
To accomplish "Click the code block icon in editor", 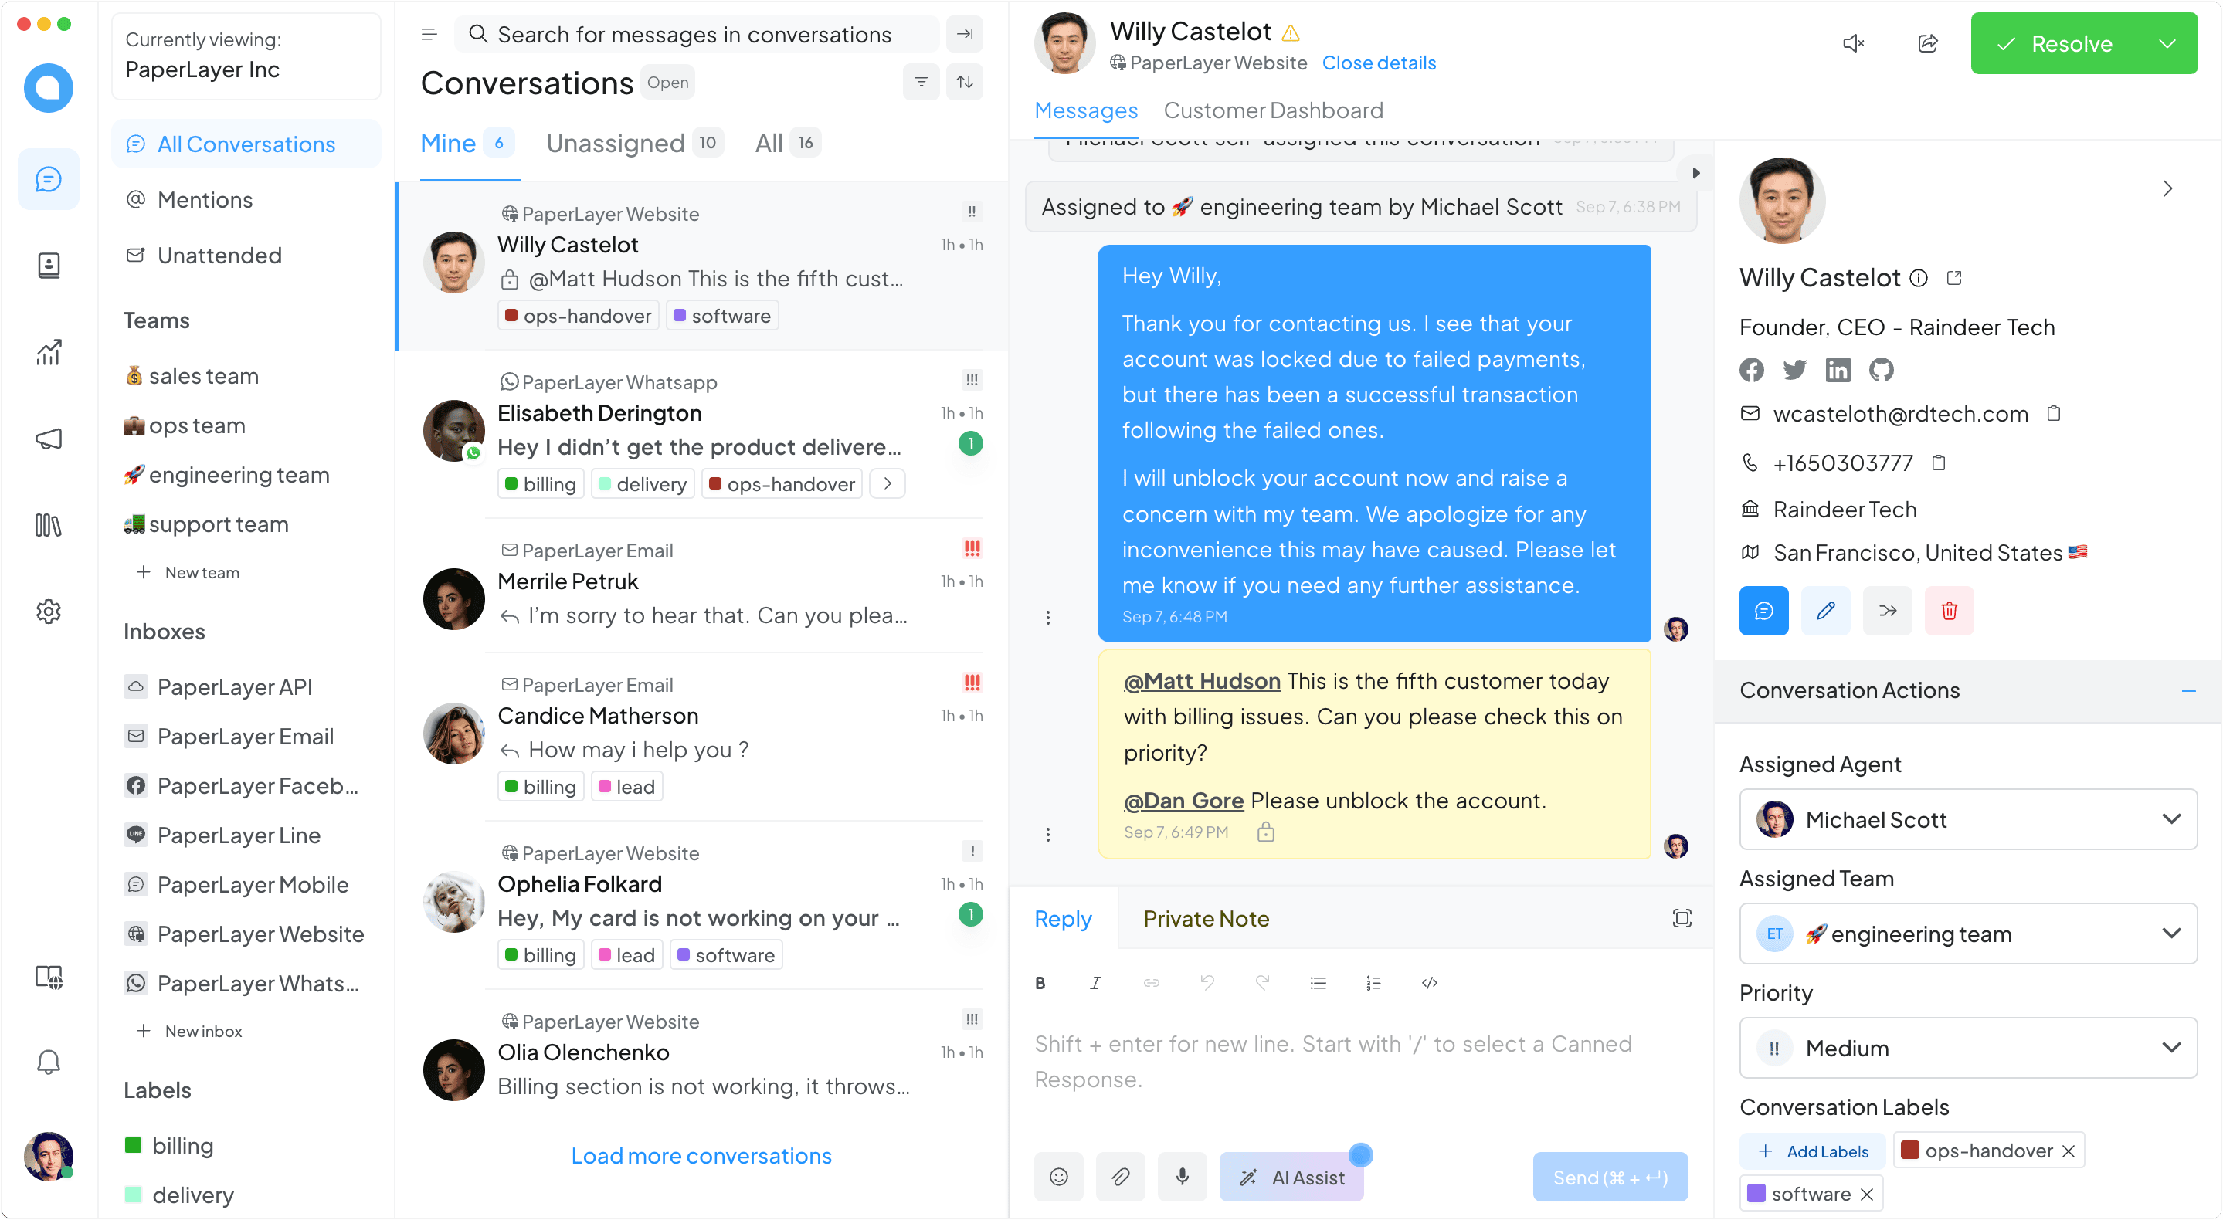I will point(1430,984).
